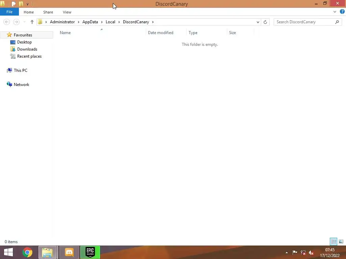
Task: Open Desktop in the navigation pane
Action: tap(24, 42)
